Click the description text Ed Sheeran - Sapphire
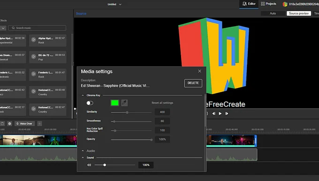 tap(115, 86)
